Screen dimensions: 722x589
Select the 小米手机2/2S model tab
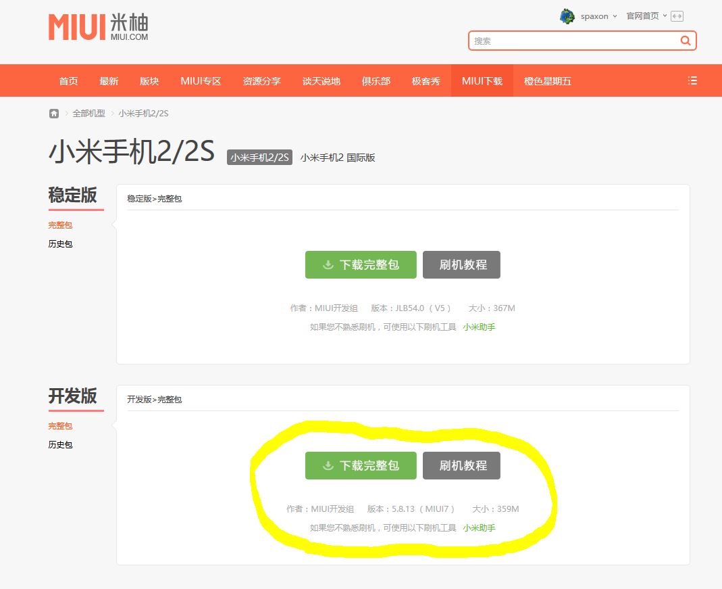pyautogui.click(x=260, y=158)
